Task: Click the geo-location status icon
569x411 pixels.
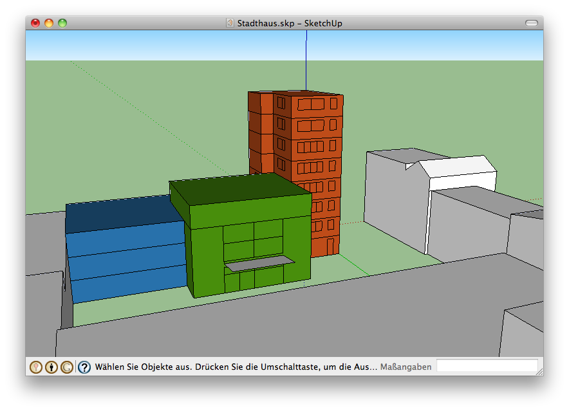Action: point(36,367)
